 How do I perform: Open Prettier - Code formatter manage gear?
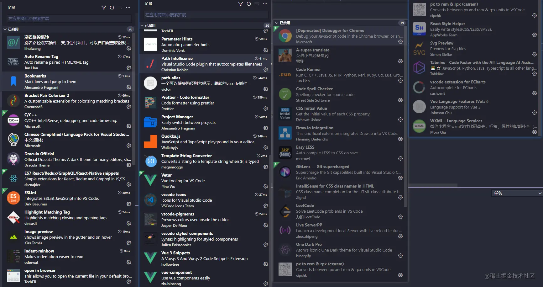tap(265, 109)
